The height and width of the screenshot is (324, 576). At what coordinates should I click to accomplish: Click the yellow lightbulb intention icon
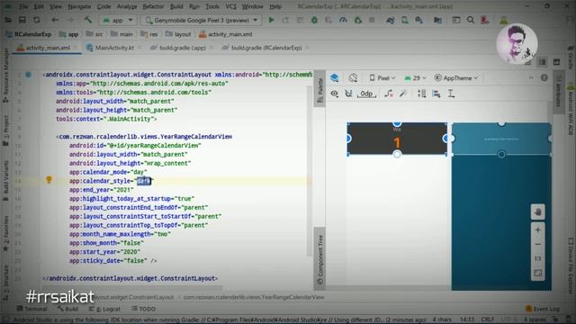[49, 179]
